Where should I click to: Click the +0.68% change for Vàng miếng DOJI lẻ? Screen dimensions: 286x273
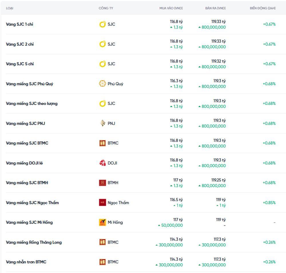269,163
